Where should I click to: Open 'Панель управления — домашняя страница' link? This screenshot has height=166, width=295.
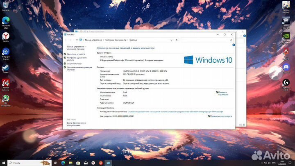(76, 48)
